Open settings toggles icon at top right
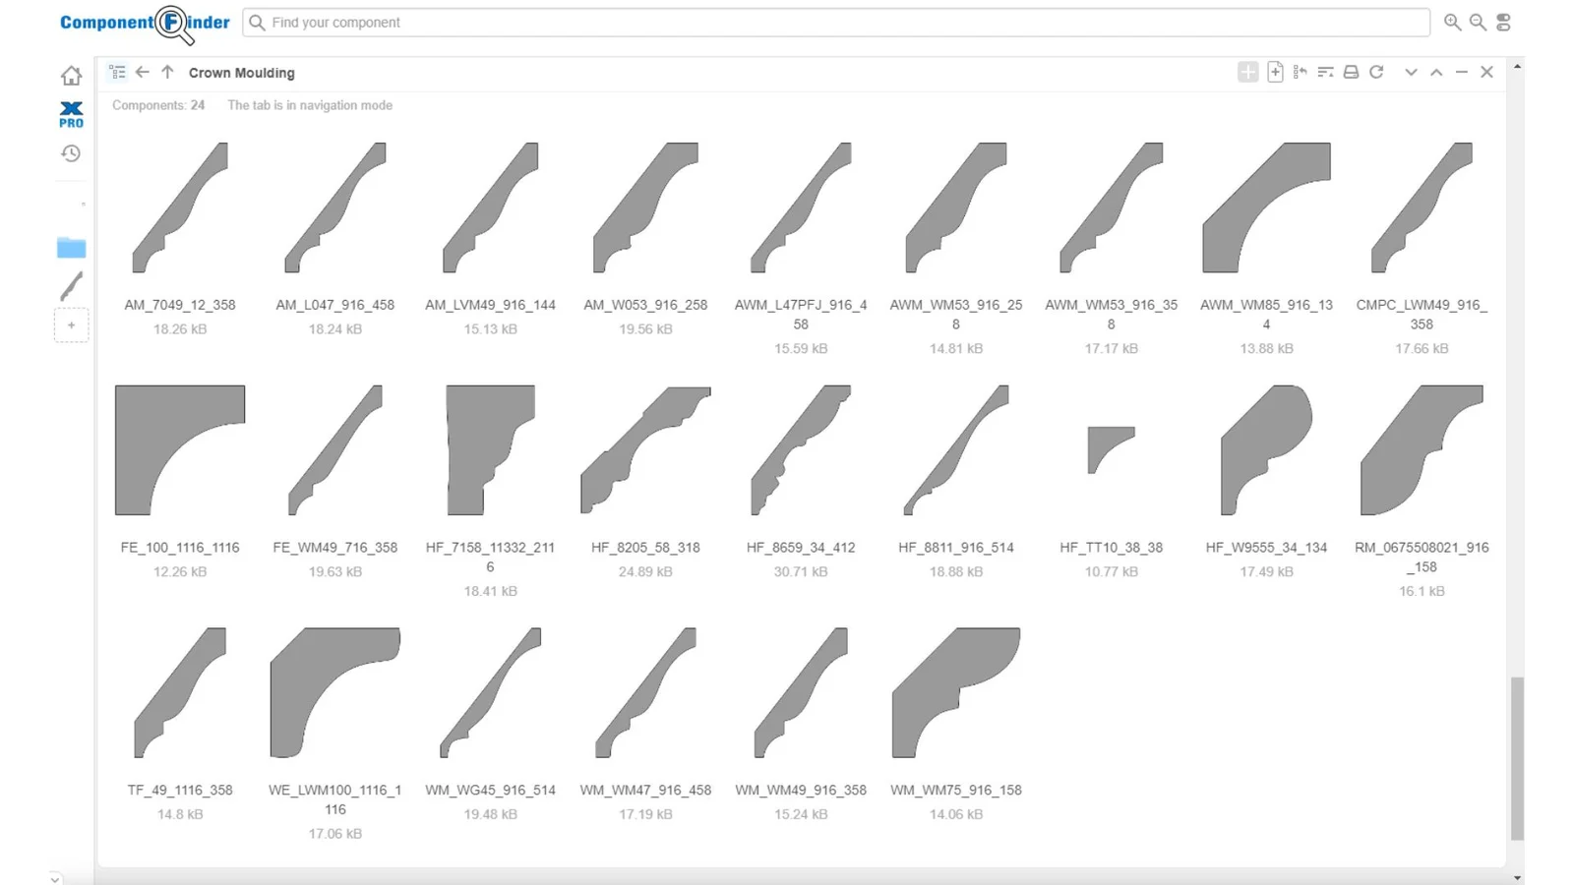The image size is (1574, 885). (1503, 23)
